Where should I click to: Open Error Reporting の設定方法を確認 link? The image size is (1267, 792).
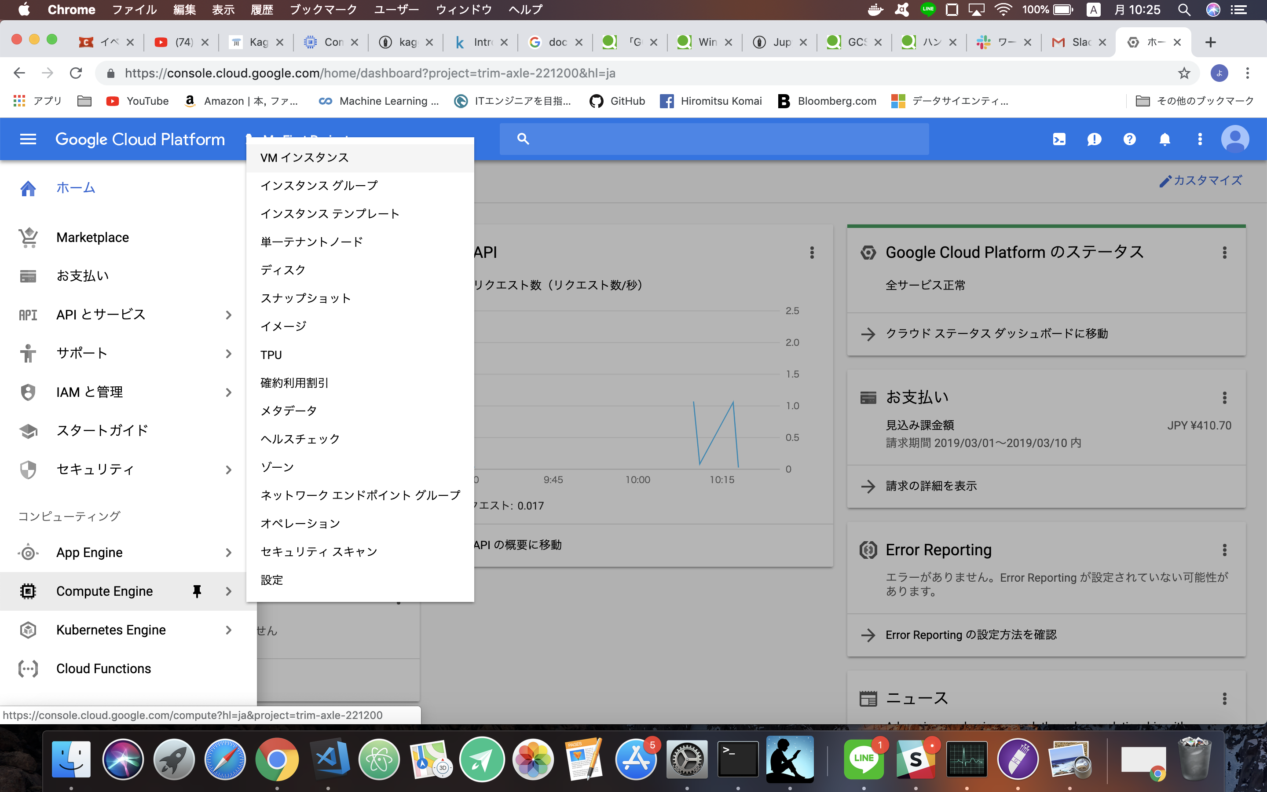click(970, 635)
